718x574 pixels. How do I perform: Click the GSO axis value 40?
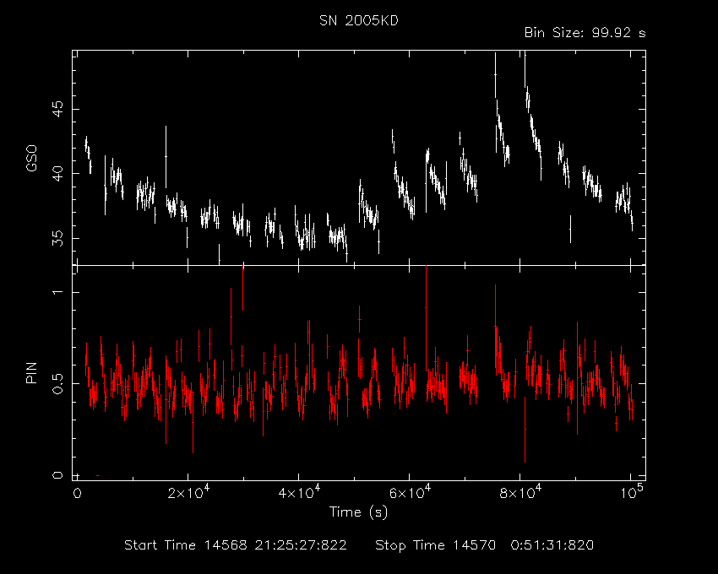(x=57, y=174)
